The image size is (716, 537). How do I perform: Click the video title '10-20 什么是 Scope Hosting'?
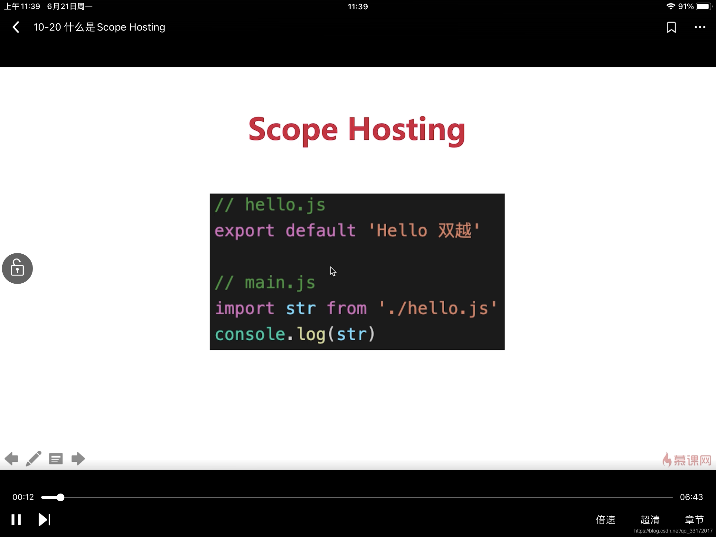(x=99, y=27)
